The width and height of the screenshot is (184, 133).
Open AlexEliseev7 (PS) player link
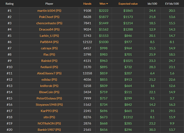[x=49, y=73]
